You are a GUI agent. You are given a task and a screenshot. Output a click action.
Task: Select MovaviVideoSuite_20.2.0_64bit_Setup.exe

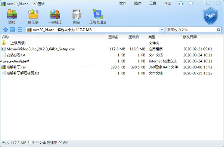click(41, 49)
